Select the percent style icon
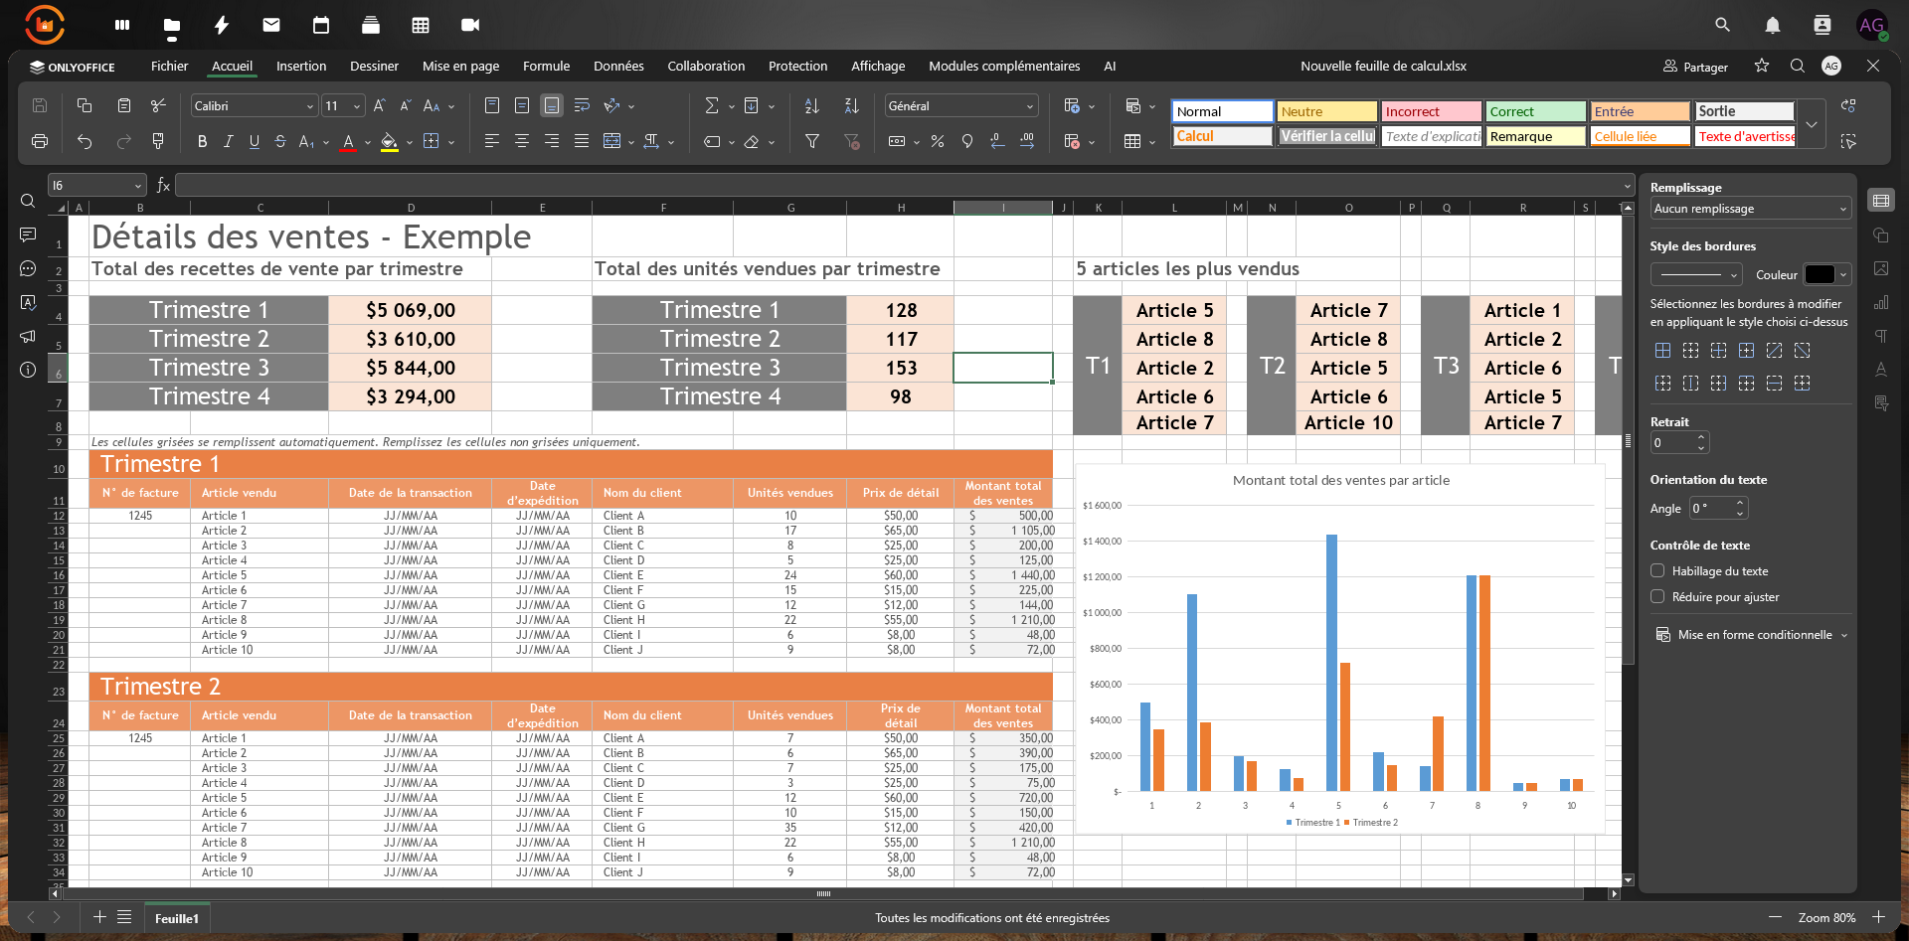The image size is (1909, 941). (937, 142)
